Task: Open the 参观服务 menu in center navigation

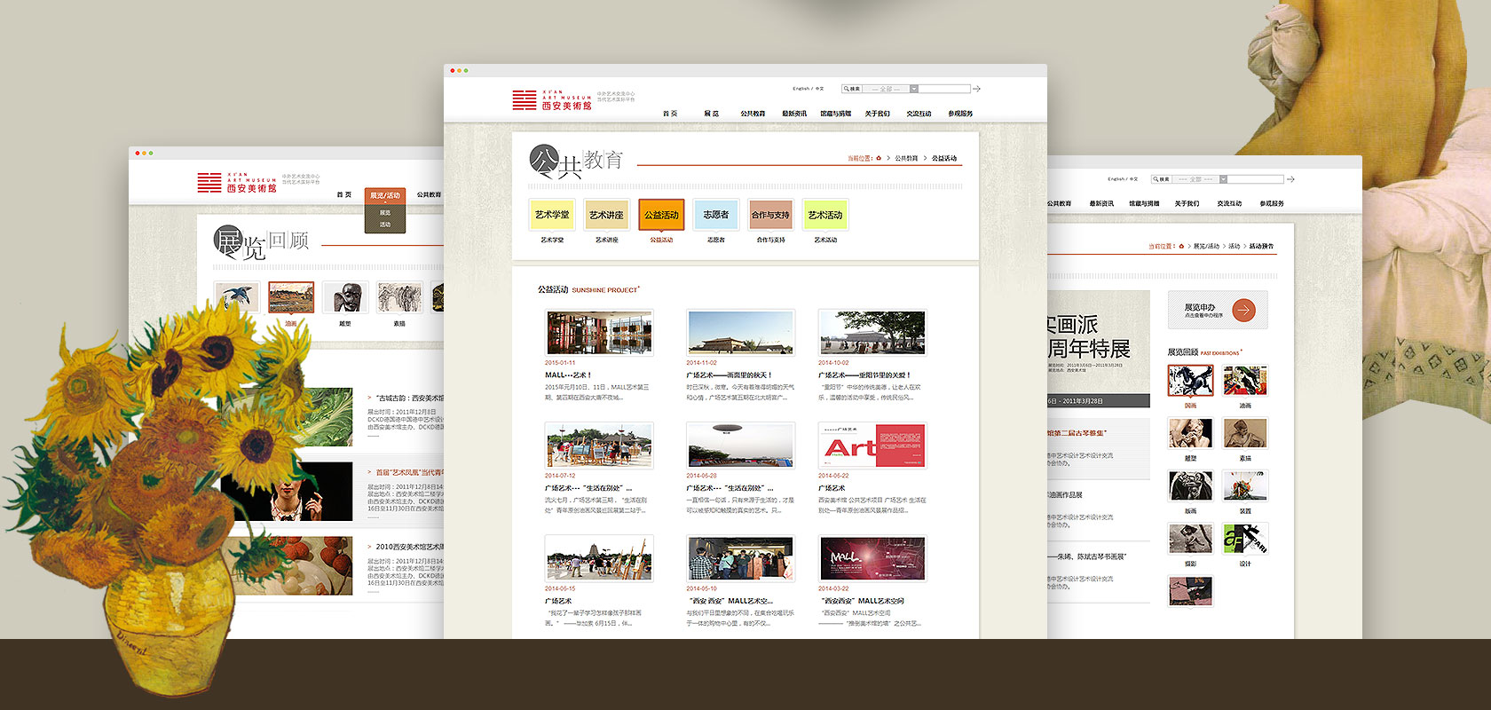Action: [960, 114]
